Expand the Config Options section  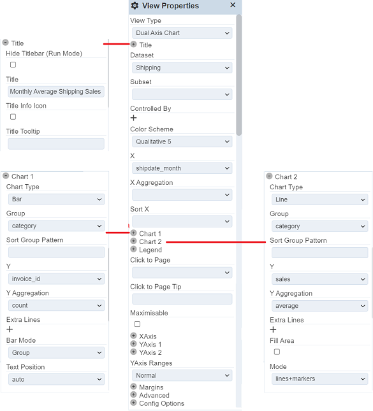(x=133, y=403)
